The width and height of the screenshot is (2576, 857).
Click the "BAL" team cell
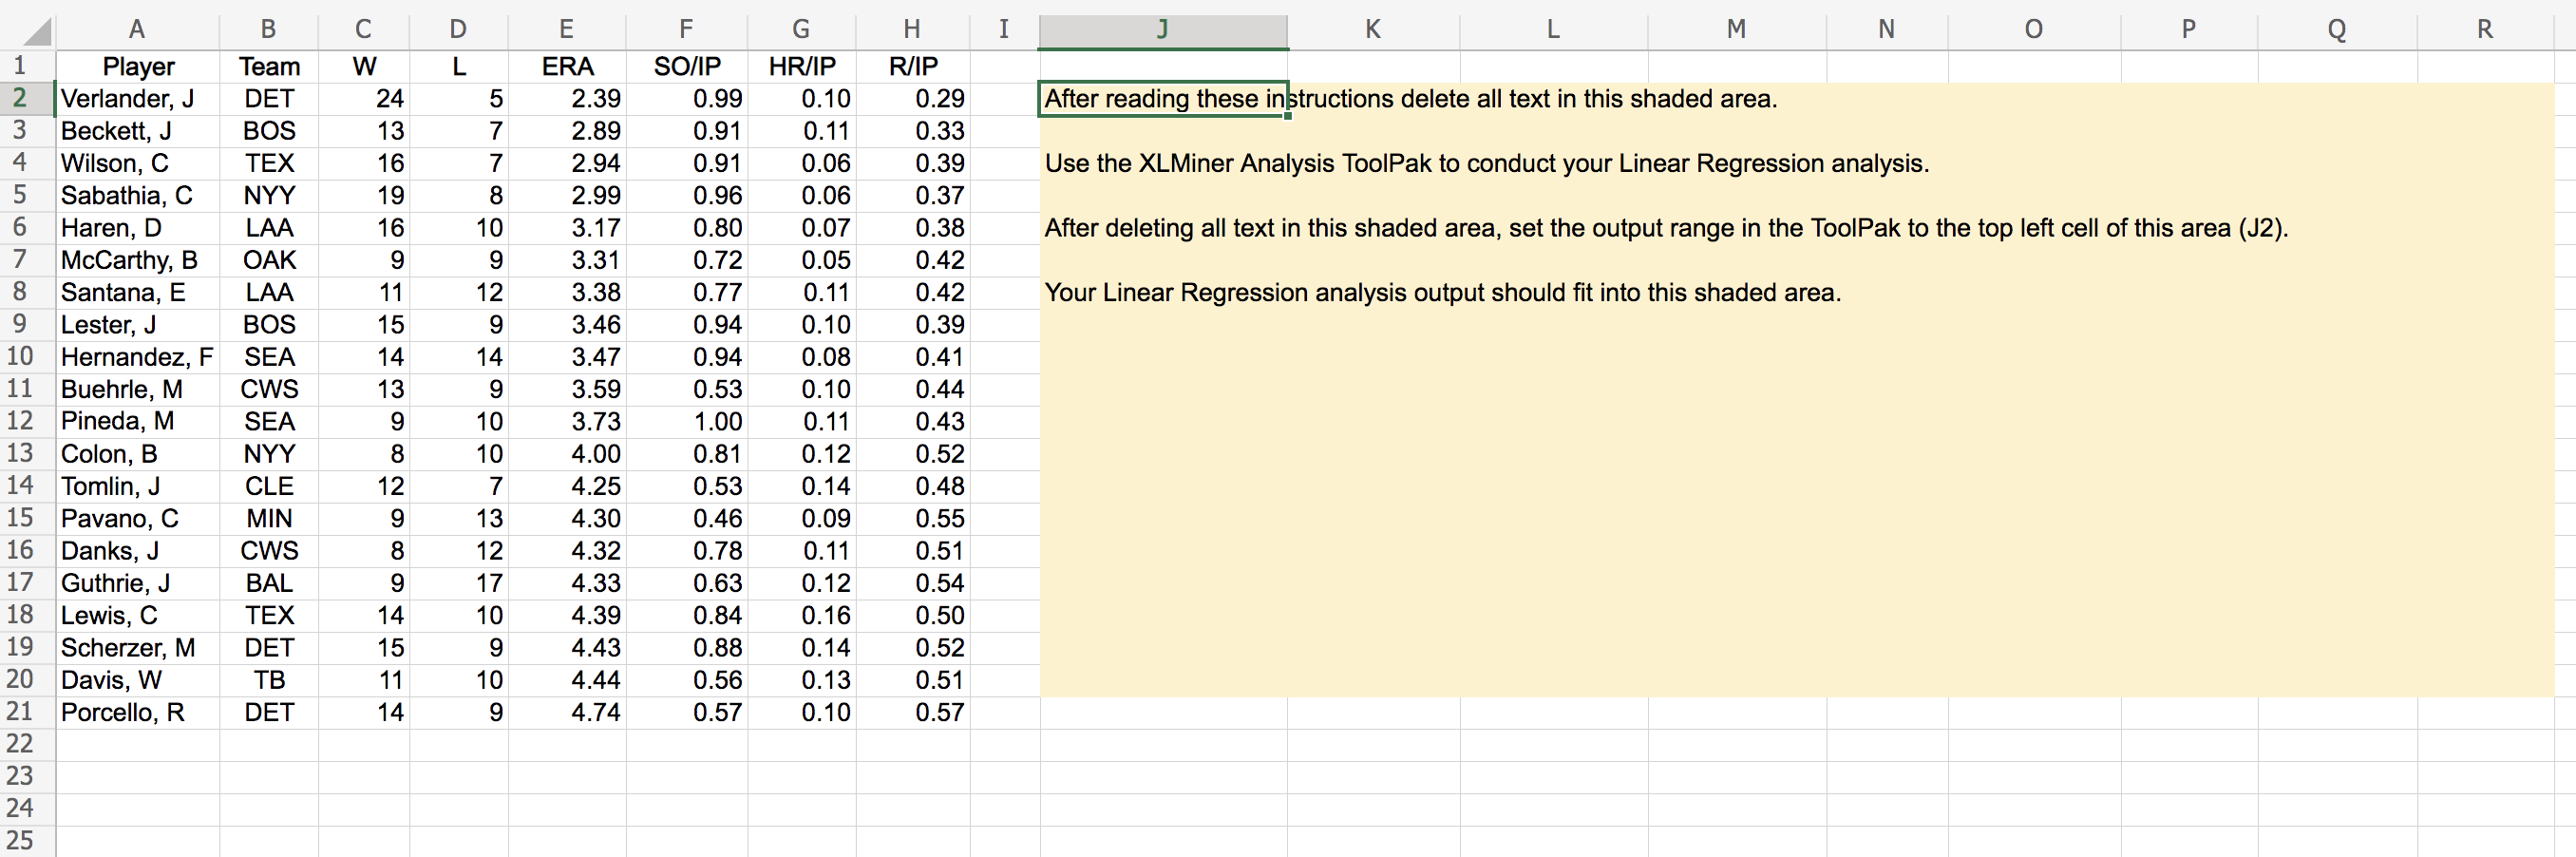click(x=269, y=583)
